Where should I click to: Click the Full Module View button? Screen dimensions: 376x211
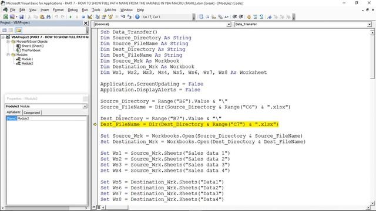click(x=98, y=207)
